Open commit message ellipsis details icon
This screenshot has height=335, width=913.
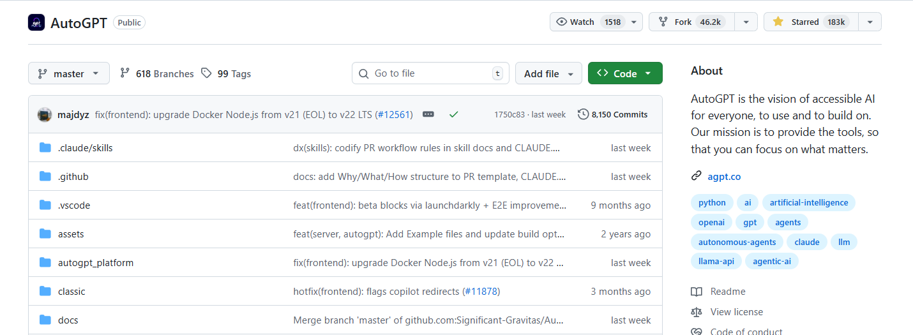(x=428, y=114)
